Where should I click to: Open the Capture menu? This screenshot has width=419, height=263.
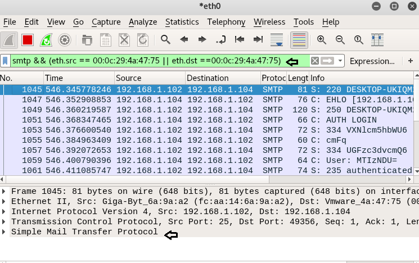106,22
